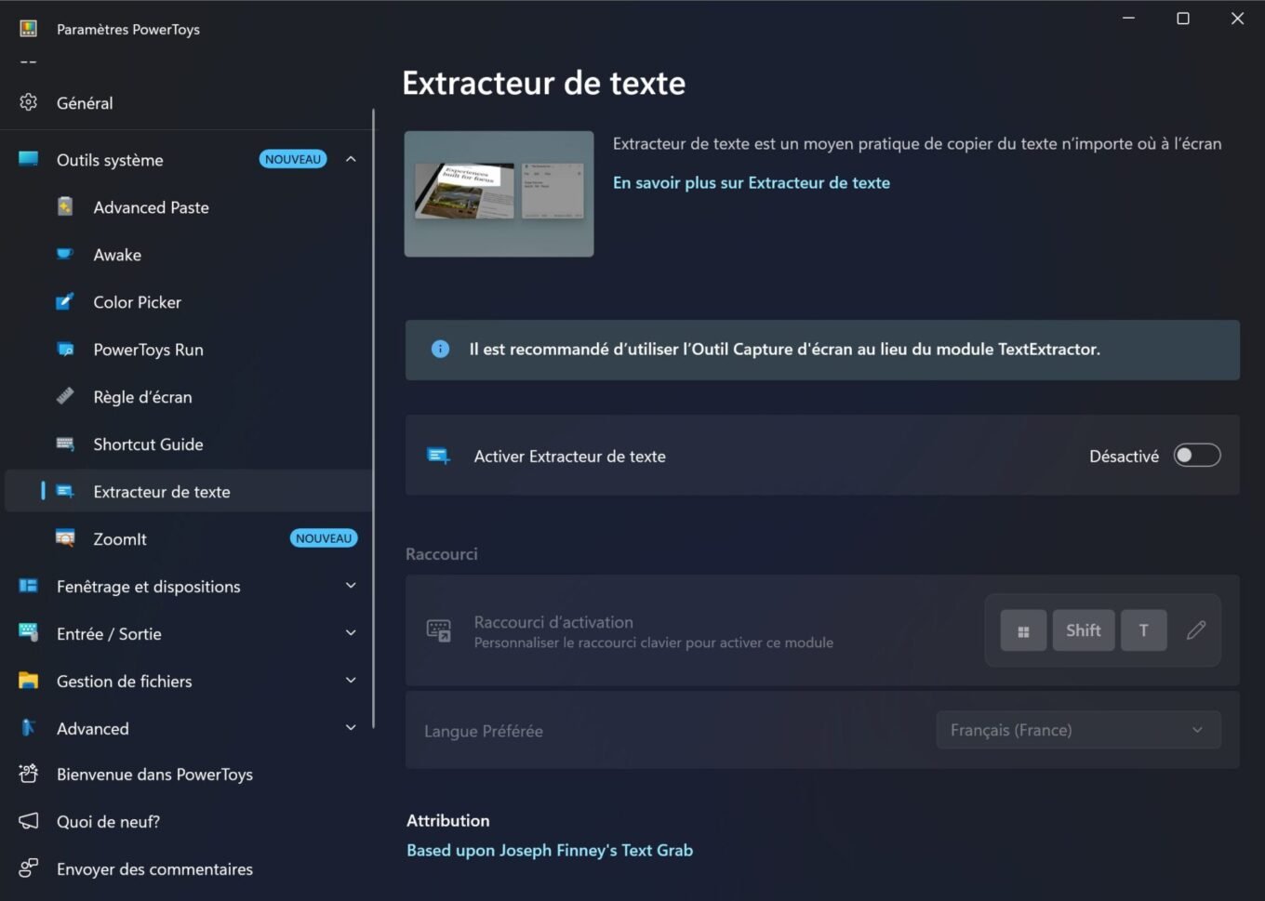Click the icon beside Activer Extracteur de texte
Viewport: 1265px width, 901px height.
pos(438,456)
